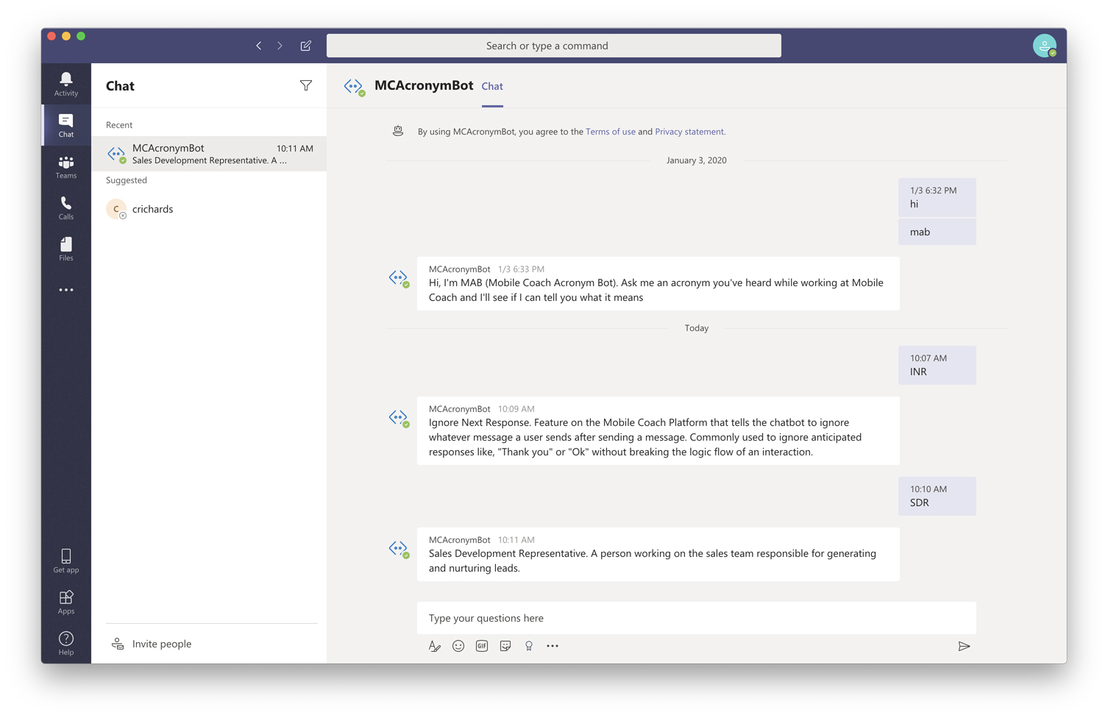
Task: Click the sent message 'hi'
Action: click(x=937, y=197)
